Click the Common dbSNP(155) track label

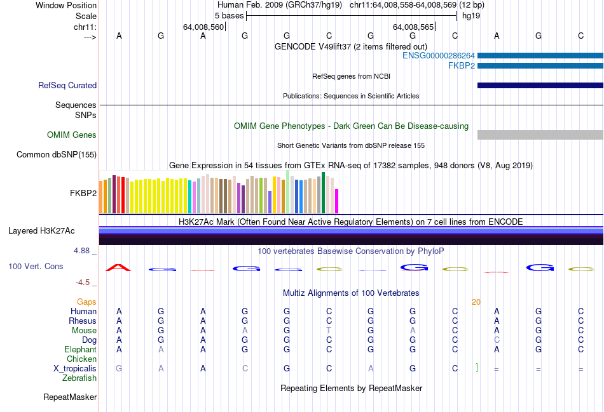pos(57,155)
